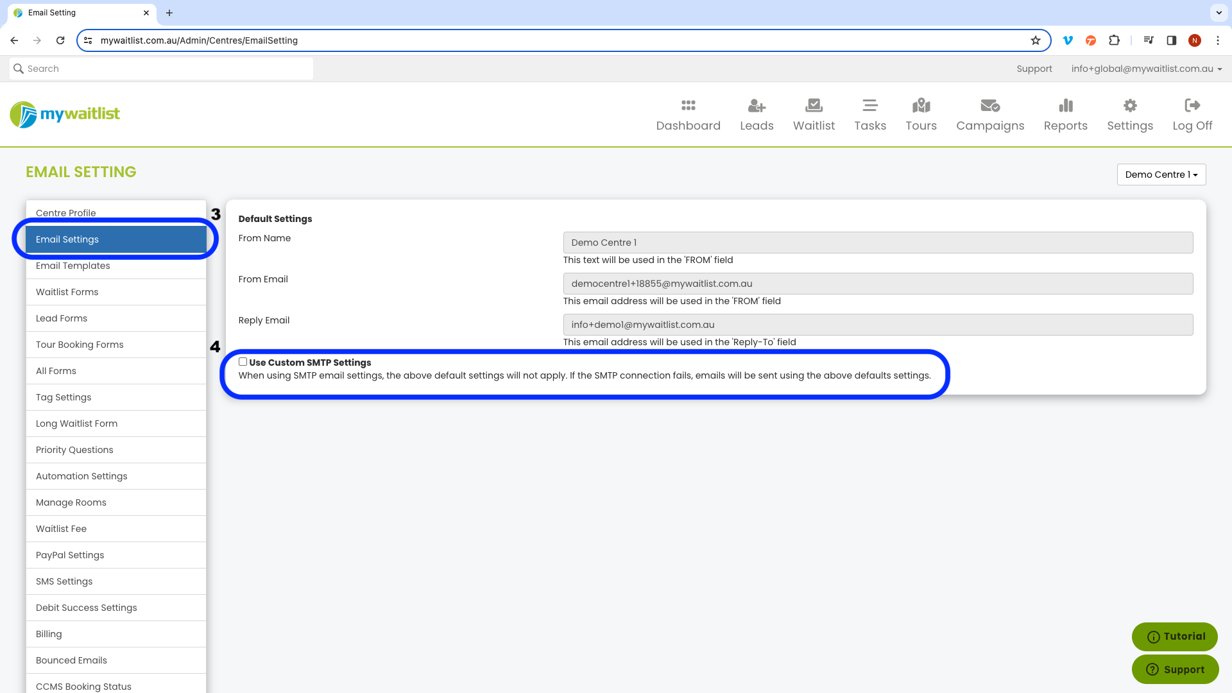
Task: Toggle the browser side panel icon
Action: pos(1171,40)
